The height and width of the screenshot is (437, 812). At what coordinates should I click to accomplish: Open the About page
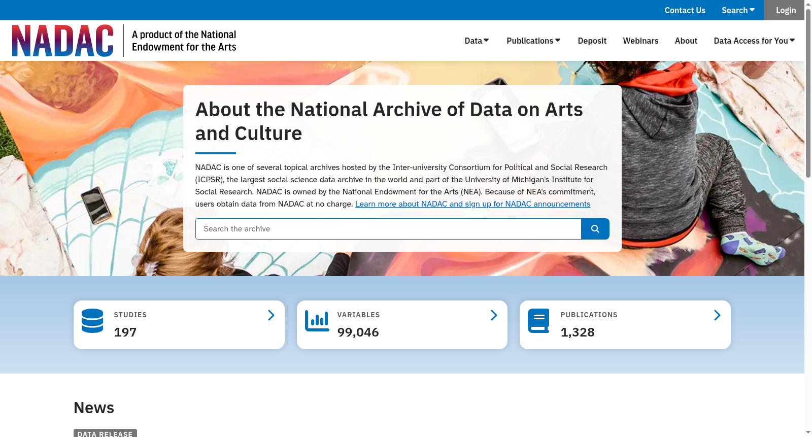point(686,41)
